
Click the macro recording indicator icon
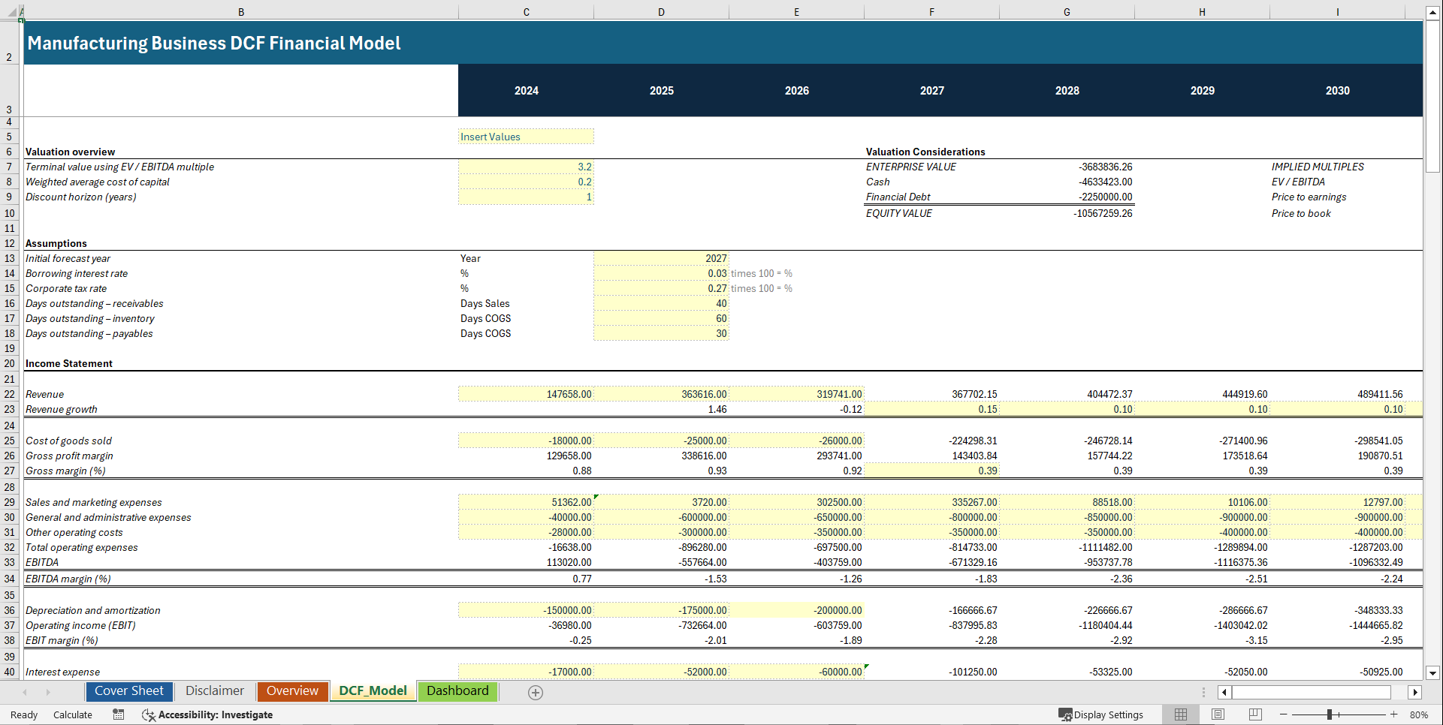pos(118,714)
